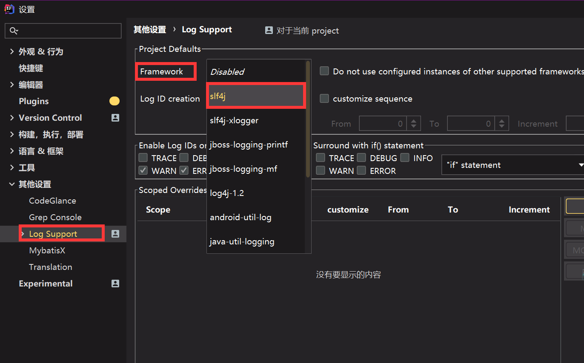Screen dimensions: 584x363
Task: Pick jboss-logging-mf from Framework list
Action: click(x=256, y=169)
